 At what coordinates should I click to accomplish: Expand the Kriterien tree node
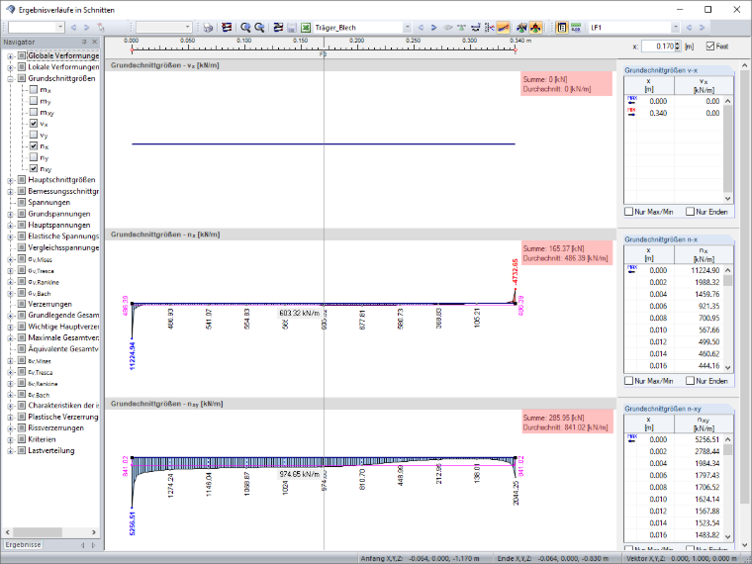pos(10,439)
